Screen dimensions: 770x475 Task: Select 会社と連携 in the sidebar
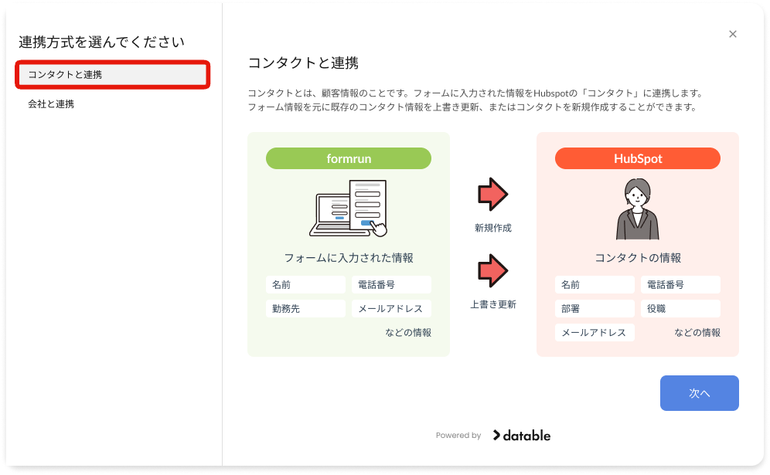[x=51, y=104]
